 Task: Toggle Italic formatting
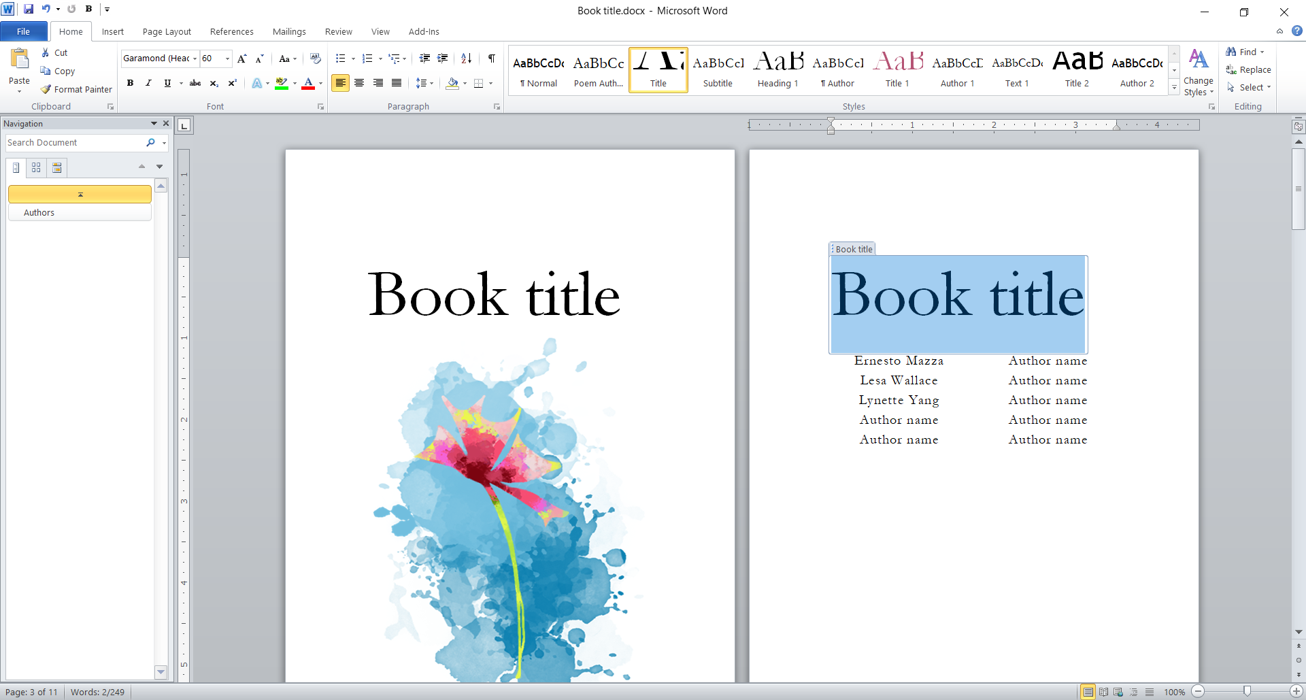click(x=148, y=83)
